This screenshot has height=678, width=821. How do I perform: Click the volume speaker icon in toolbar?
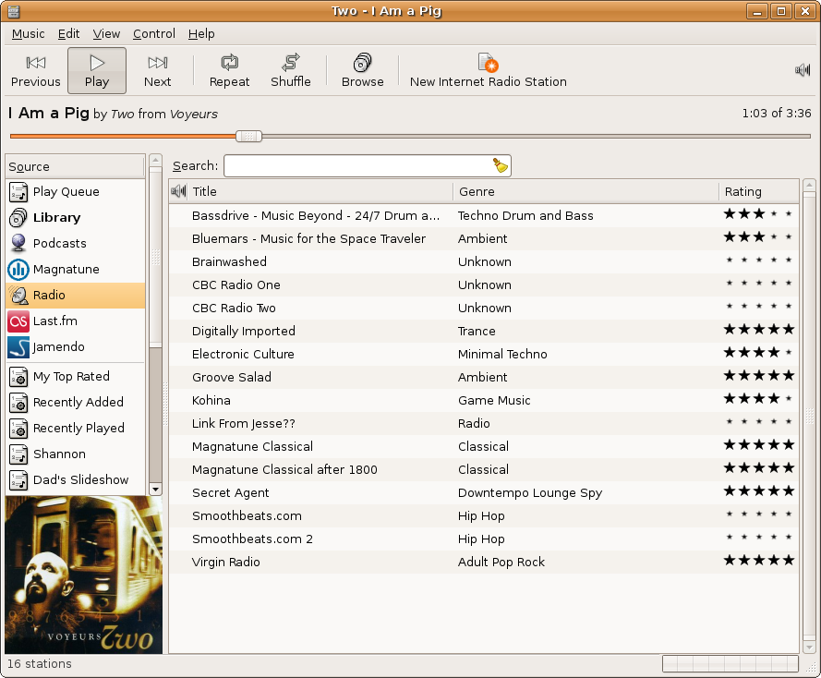tap(803, 69)
